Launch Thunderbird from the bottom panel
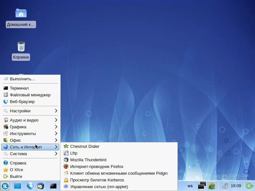Image resolution: width=255 pixels, height=191 pixels. click(x=41, y=186)
